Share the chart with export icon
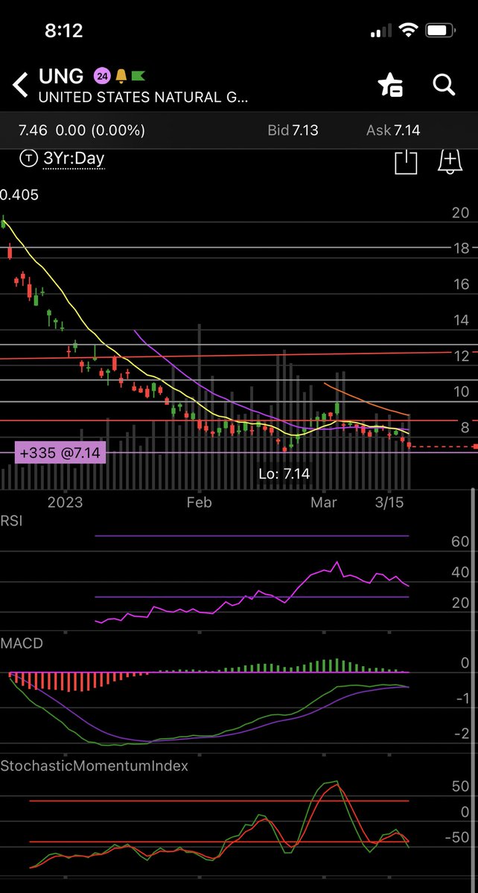The image size is (478, 893). point(405,161)
